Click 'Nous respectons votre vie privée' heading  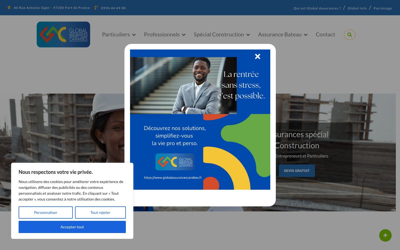pos(56,172)
